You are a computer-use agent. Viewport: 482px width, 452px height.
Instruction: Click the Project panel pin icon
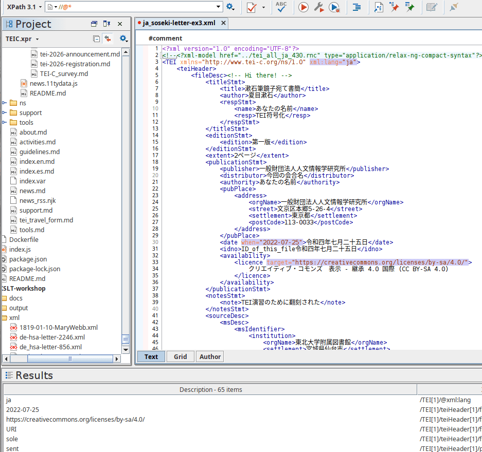[106, 24]
